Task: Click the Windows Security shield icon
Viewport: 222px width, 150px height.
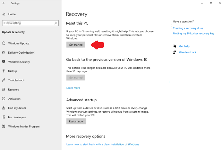Action: [4, 62]
